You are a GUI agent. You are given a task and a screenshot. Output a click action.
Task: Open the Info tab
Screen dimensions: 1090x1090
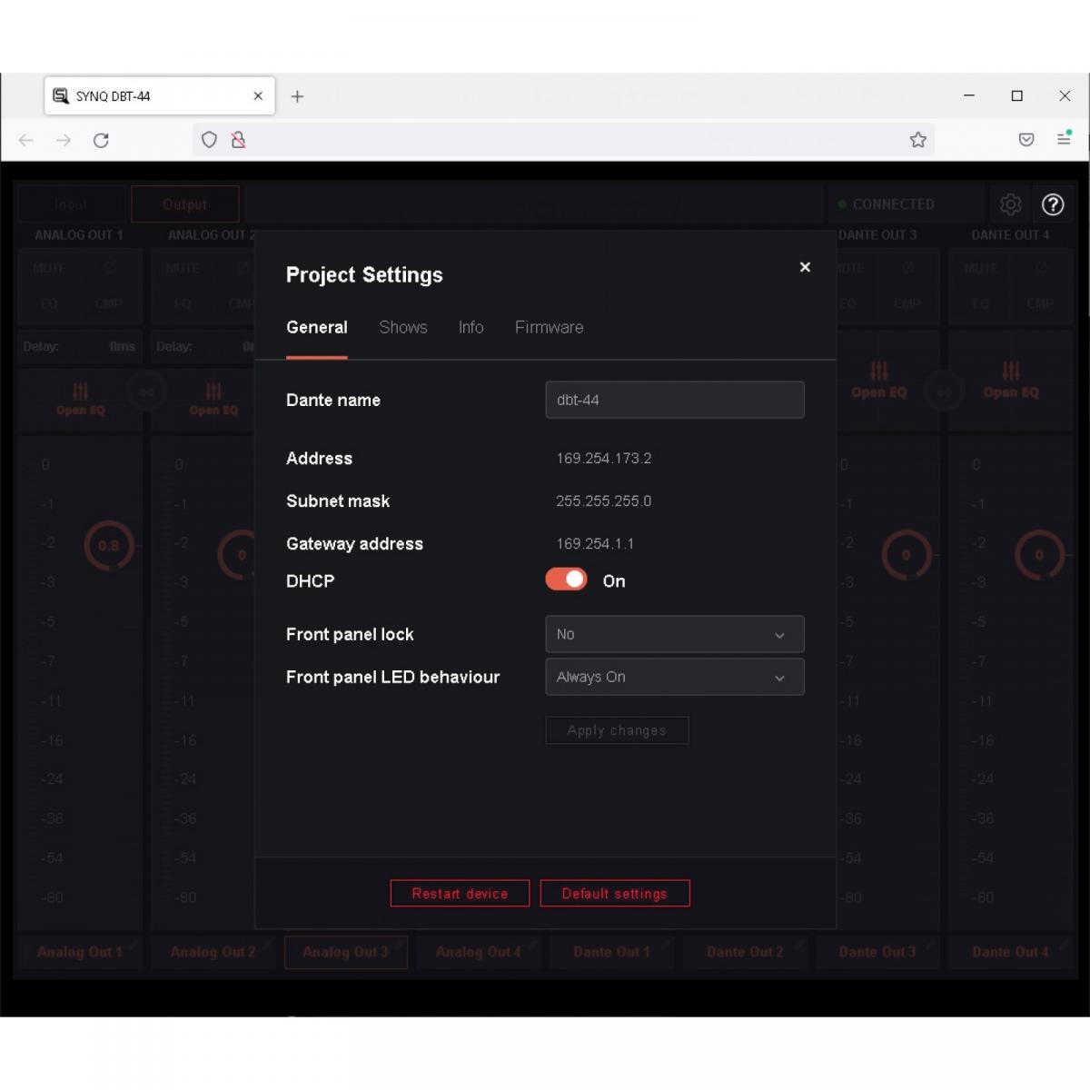point(471,327)
